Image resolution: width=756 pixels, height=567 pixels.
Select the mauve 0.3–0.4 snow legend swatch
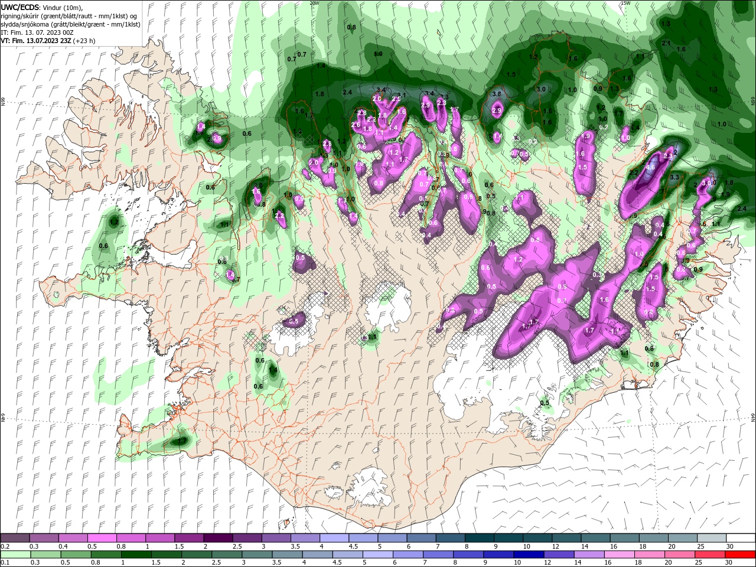pos(44,538)
